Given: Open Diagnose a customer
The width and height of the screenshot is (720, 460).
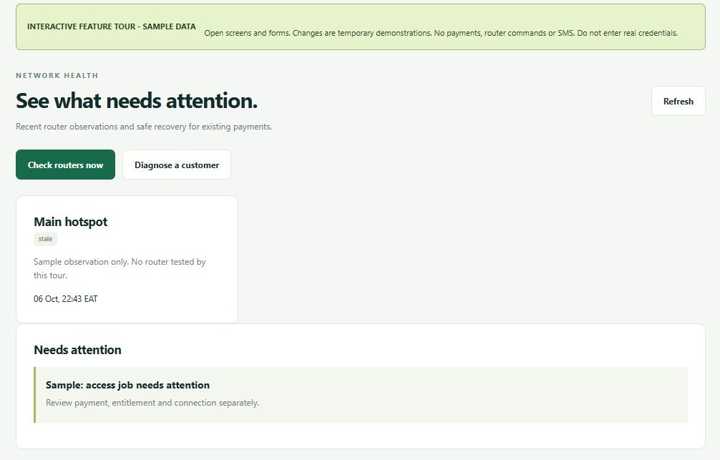Looking at the screenshot, I should pyautogui.click(x=177, y=165).
